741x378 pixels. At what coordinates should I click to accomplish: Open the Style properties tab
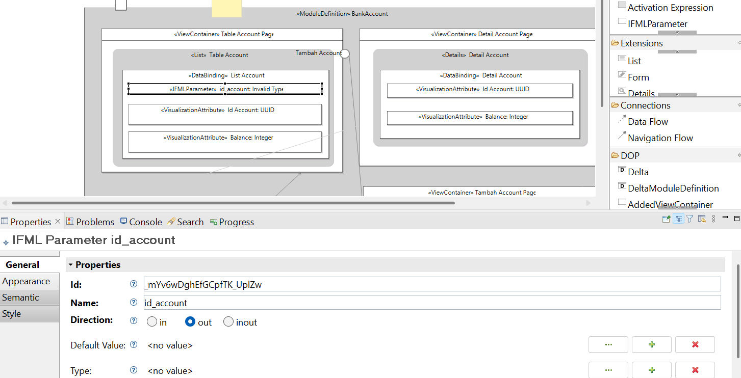point(30,314)
